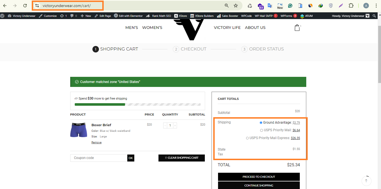Open the blue phone-shaped extension
The height and width of the screenshot is (189, 381).
[300, 6]
